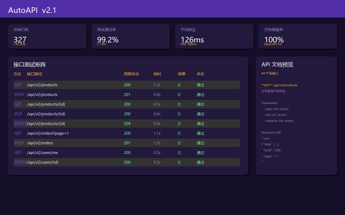Click 接口路径 column header
This screenshot has width=345, height=215.
click(34, 74)
